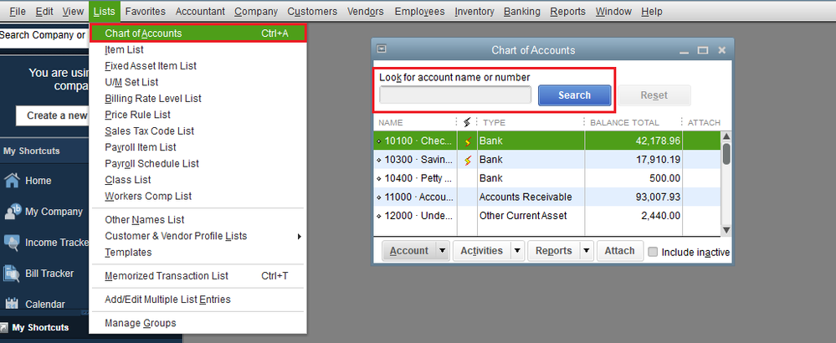Click the Activities button
The image size is (836, 343).
click(481, 251)
